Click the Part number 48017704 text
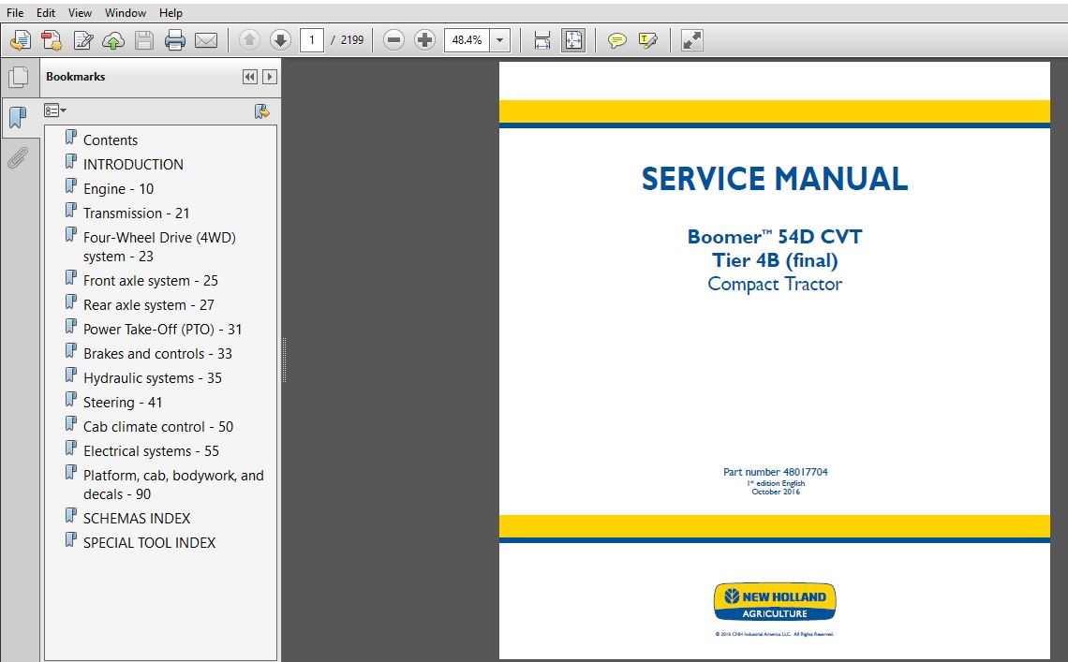The width and height of the screenshot is (1068, 662). click(775, 472)
